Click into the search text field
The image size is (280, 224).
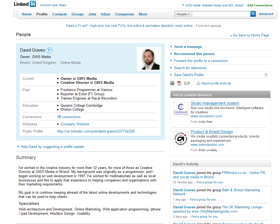(221, 14)
